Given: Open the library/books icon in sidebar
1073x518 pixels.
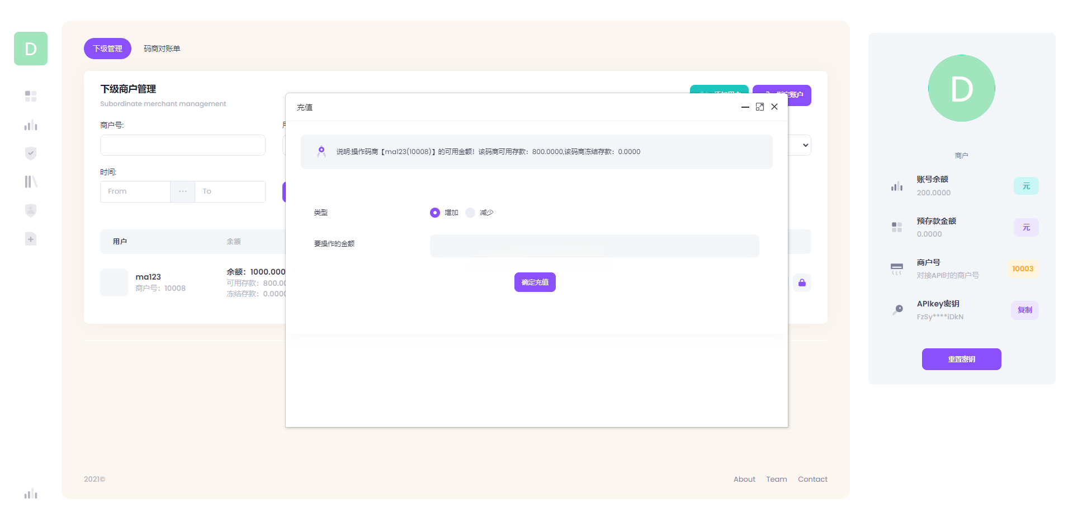Looking at the screenshot, I should tap(31, 181).
